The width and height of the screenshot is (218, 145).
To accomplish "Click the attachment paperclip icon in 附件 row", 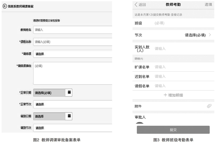I will click(209, 106).
